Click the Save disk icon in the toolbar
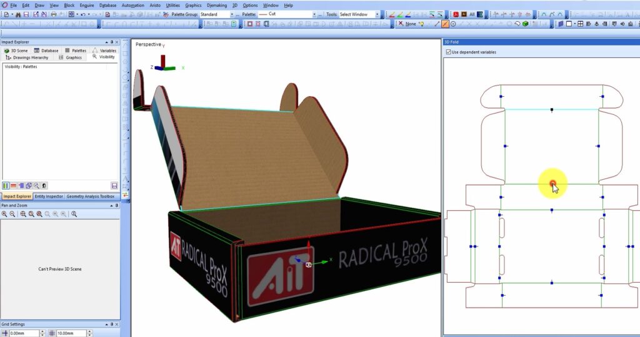The width and height of the screenshot is (640, 337). (26, 15)
